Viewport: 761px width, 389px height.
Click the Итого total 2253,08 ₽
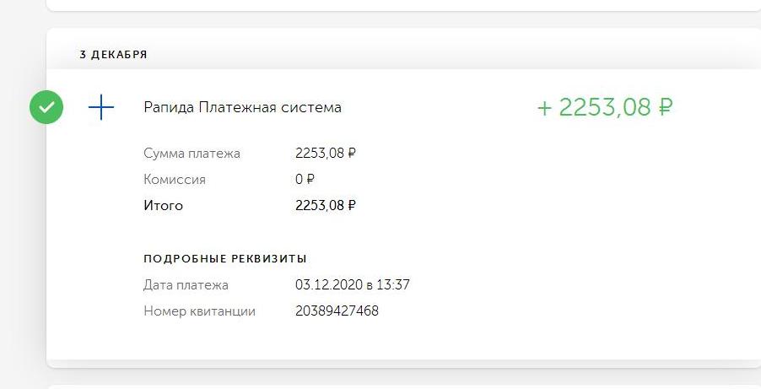325,205
